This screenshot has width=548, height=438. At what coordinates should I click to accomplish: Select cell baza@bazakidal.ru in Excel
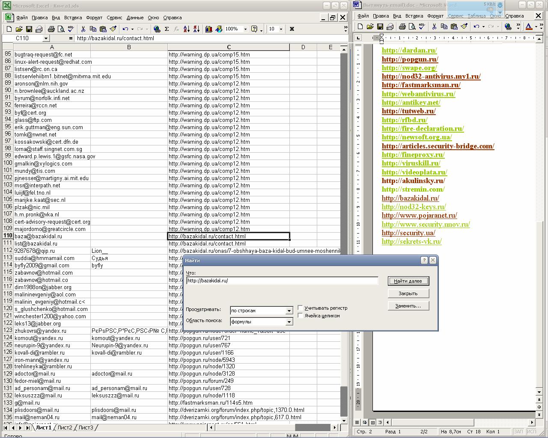click(x=52, y=236)
